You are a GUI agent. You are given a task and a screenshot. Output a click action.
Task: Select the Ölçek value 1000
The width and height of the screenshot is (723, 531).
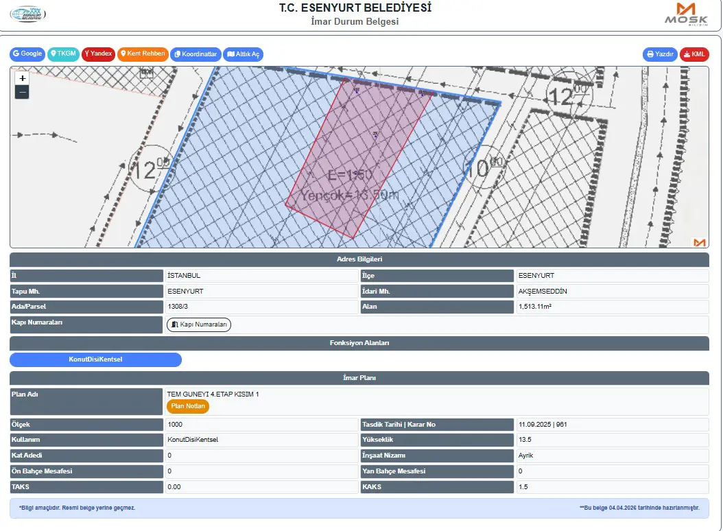coord(175,425)
